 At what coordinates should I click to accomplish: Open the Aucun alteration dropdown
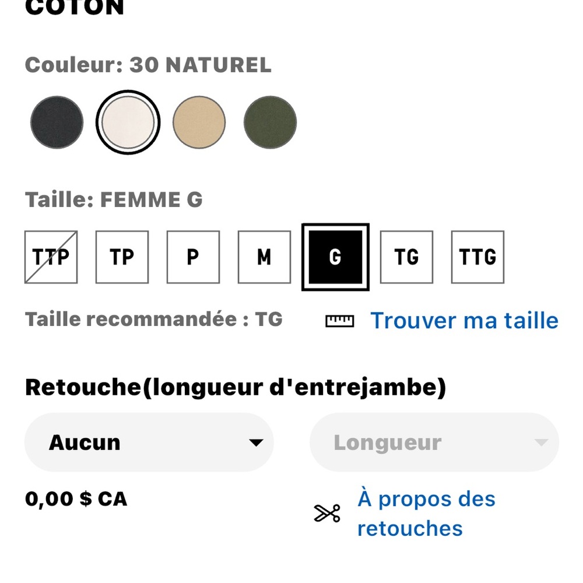(149, 442)
